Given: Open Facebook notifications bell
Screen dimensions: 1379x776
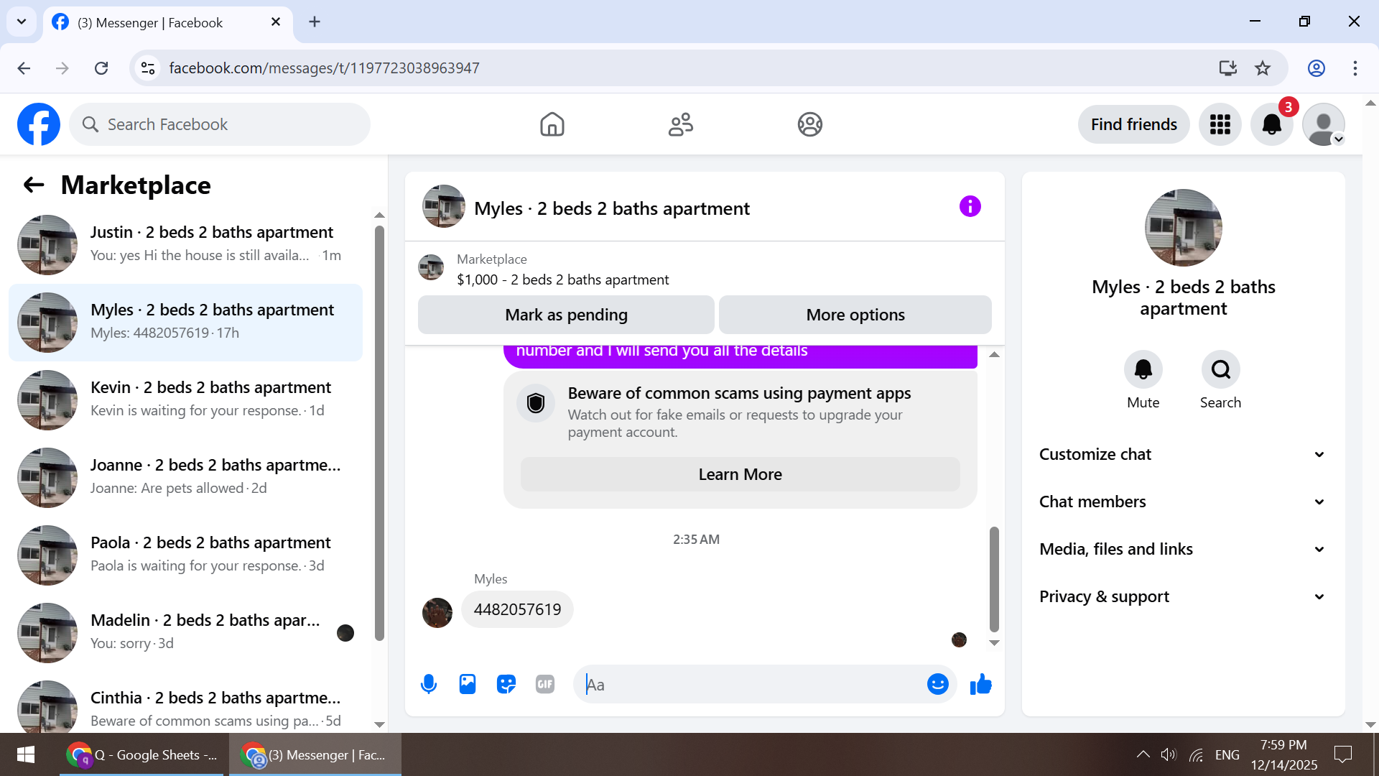Looking at the screenshot, I should click(x=1271, y=124).
